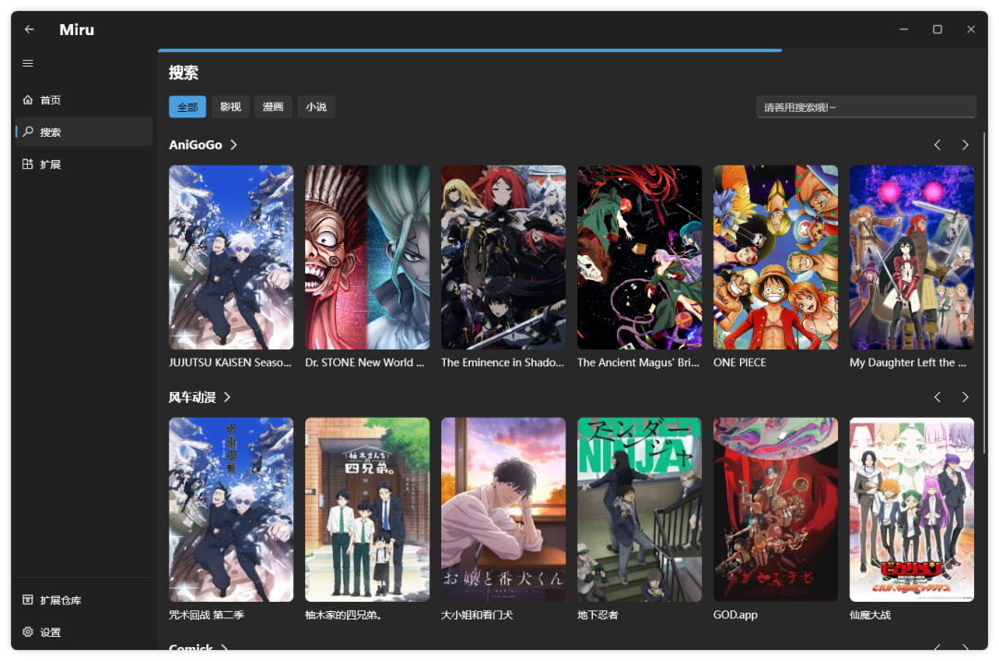Select the 影视 filter

230,107
